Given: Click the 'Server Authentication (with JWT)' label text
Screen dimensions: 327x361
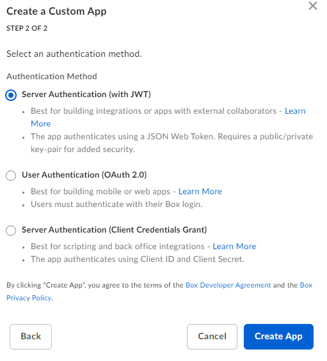Looking at the screenshot, I should click(86, 95).
